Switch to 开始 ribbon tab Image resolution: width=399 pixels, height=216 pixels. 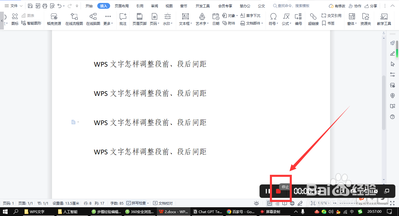pos(89,6)
